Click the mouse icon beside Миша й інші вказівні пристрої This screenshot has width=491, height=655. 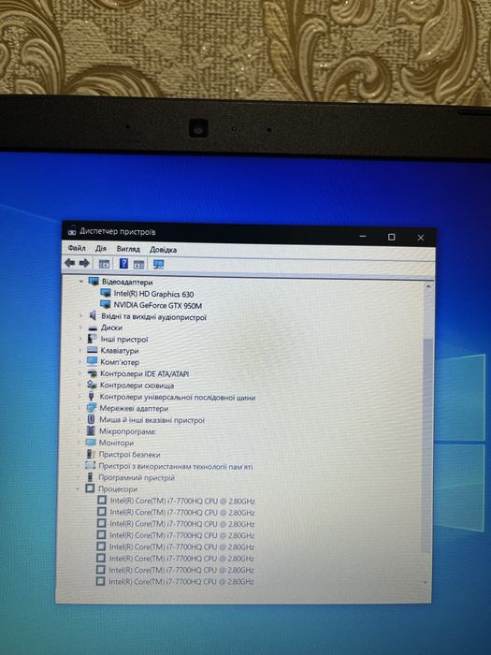pyautogui.click(x=91, y=419)
